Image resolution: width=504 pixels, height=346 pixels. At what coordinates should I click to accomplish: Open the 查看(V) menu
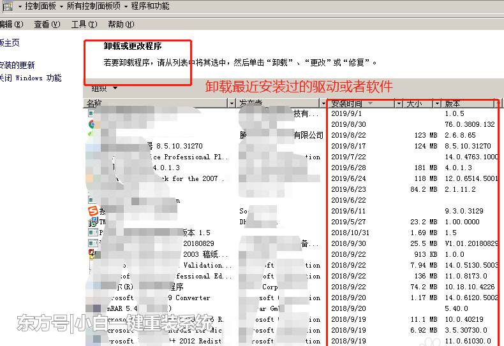47,24
